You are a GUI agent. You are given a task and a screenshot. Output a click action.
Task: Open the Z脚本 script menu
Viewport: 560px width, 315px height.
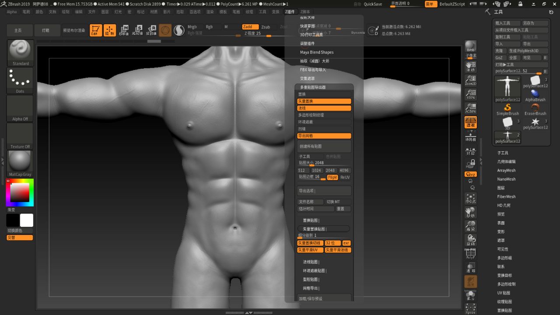(305, 12)
